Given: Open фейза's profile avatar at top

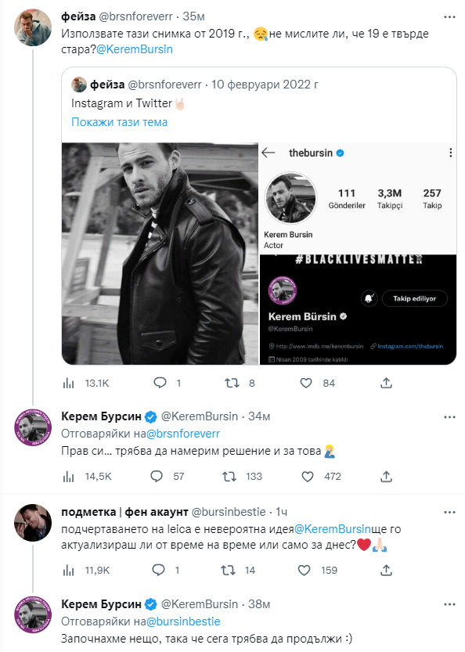Looking at the screenshot, I should click(x=33, y=27).
